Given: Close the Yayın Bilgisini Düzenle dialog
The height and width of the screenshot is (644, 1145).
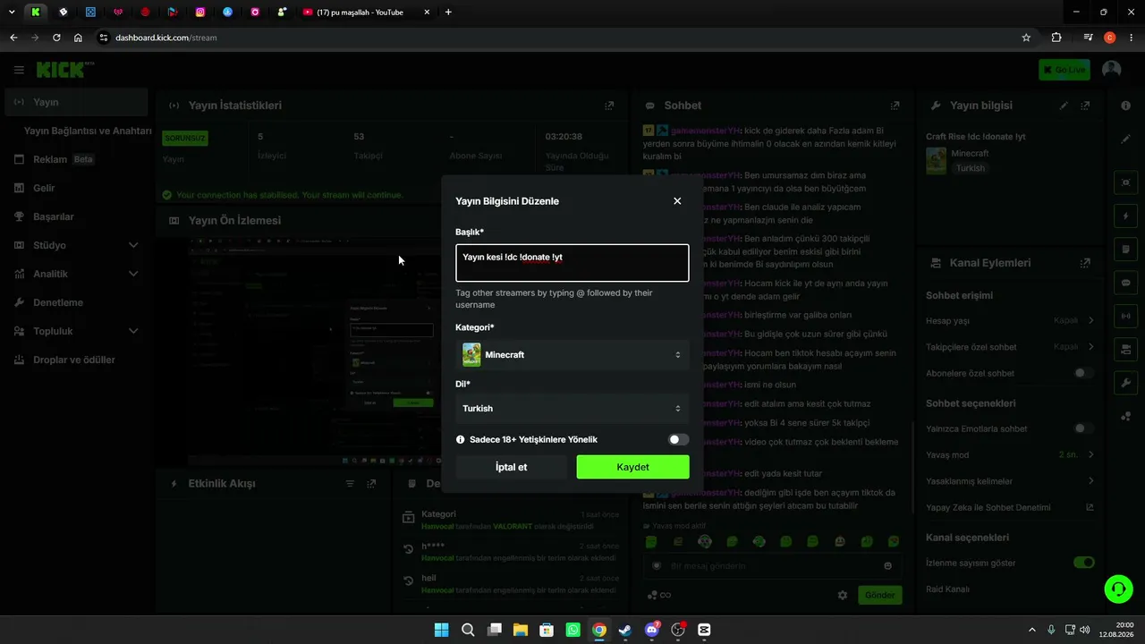Looking at the screenshot, I should pyautogui.click(x=677, y=201).
